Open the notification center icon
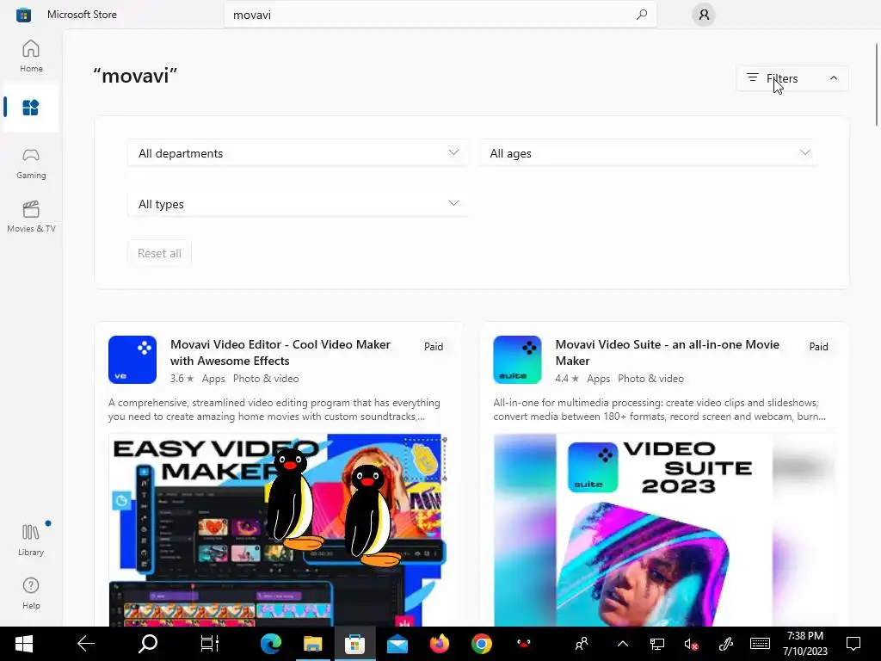The image size is (881, 661). coord(853,644)
